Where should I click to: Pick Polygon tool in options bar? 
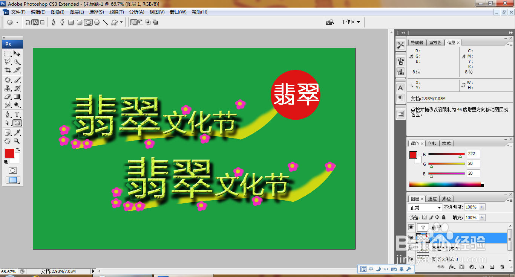pos(97,22)
